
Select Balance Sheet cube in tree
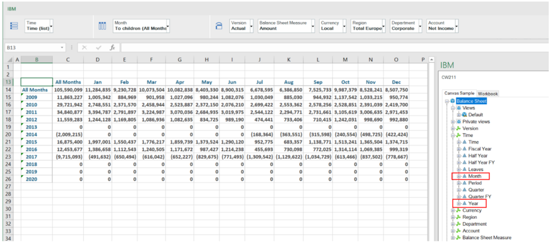(x=471, y=101)
